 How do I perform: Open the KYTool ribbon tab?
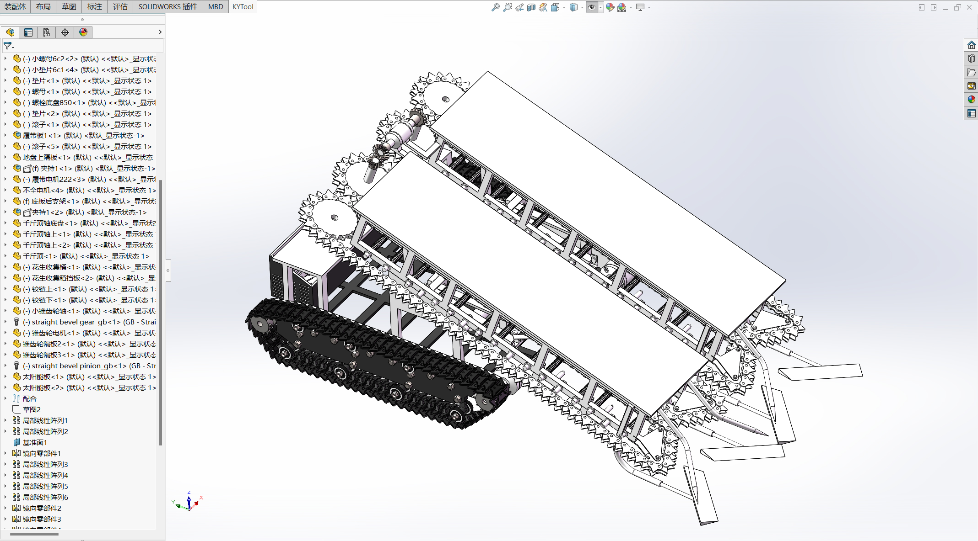(243, 6)
